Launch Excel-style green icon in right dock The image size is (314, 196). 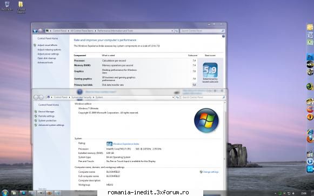(310, 42)
